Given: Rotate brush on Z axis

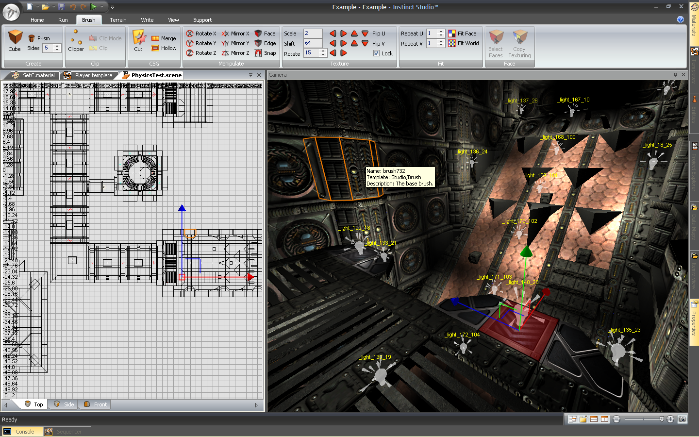Looking at the screenshot, I should [201, 53].
